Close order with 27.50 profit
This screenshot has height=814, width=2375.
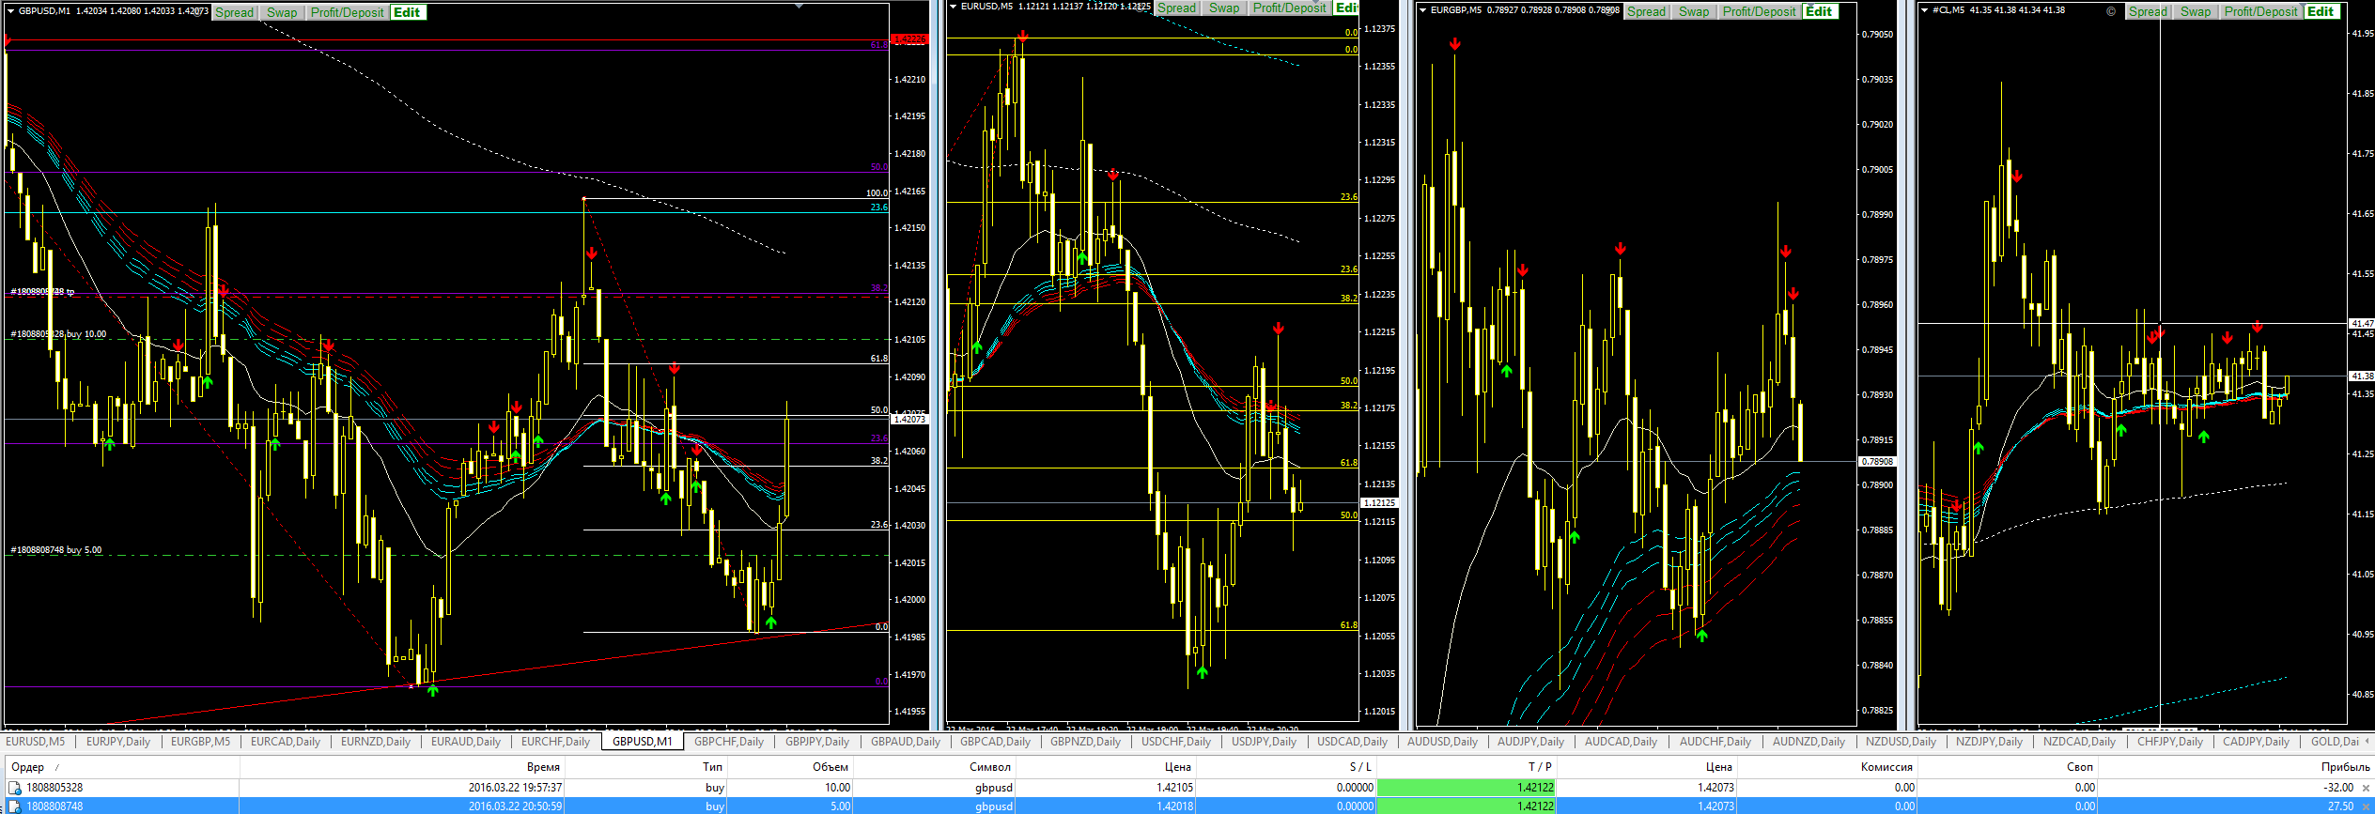point(2366,806)
